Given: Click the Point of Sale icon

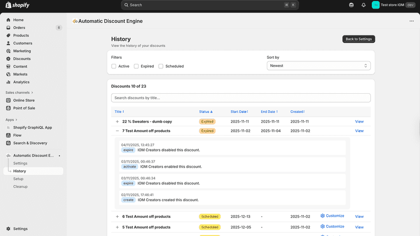Looking at the screenshot, I should pyautogui.click(x=8, y=108).
